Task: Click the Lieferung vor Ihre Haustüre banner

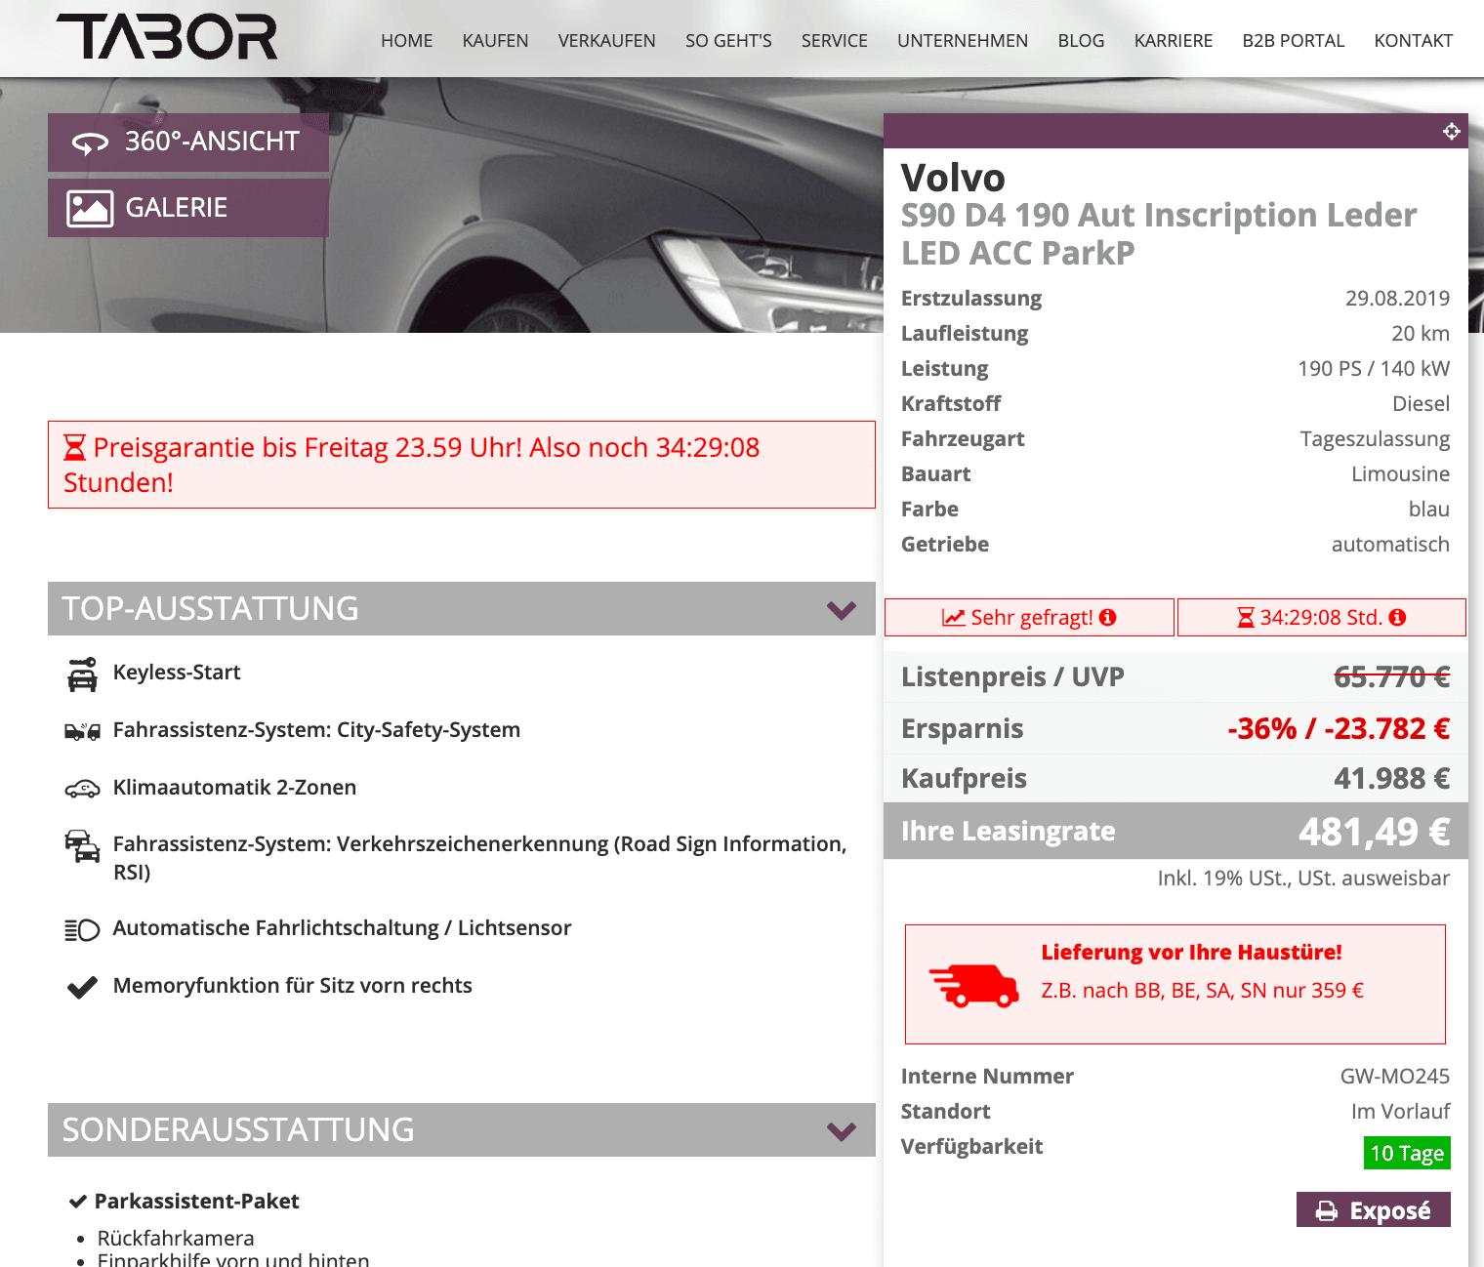Action: [1175, 984]
